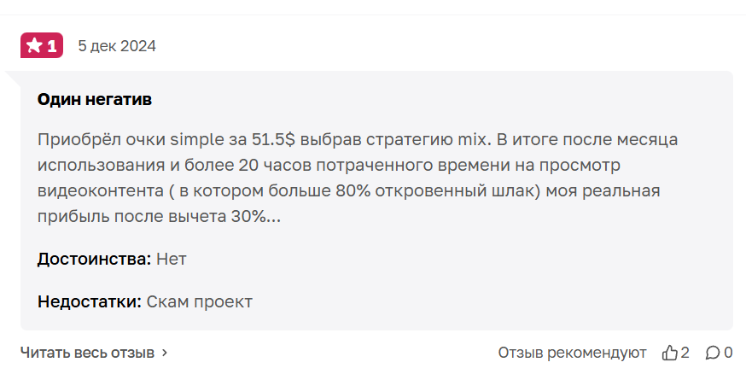Click the 'Отзыв рекомендуют' label
This screenshot has height=374, width=746.
[x=572, y=353]
